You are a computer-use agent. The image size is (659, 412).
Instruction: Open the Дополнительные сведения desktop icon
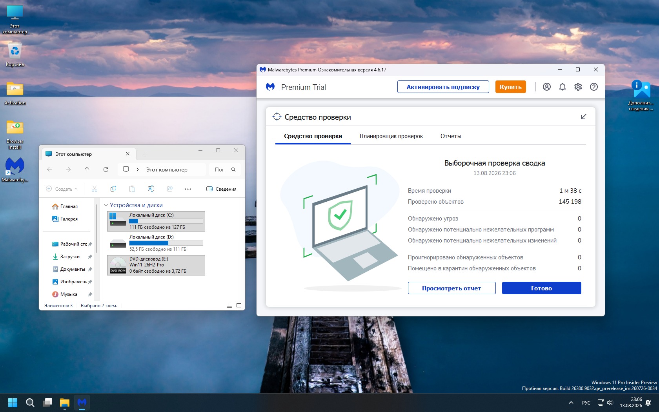(x=641, y=95)
